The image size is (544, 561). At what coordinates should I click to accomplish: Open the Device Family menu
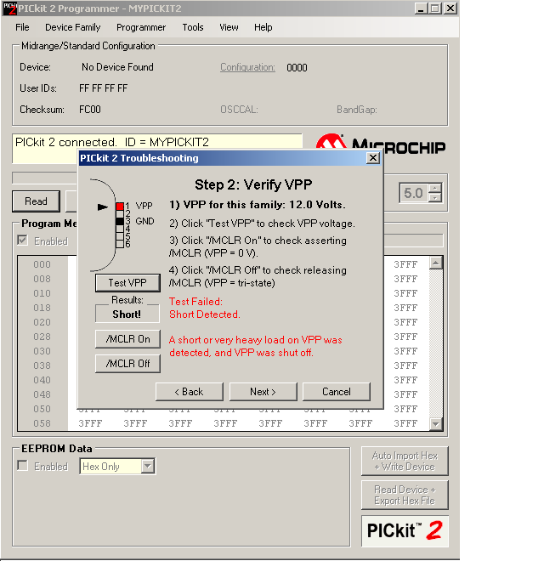click(x=72, y=27)
